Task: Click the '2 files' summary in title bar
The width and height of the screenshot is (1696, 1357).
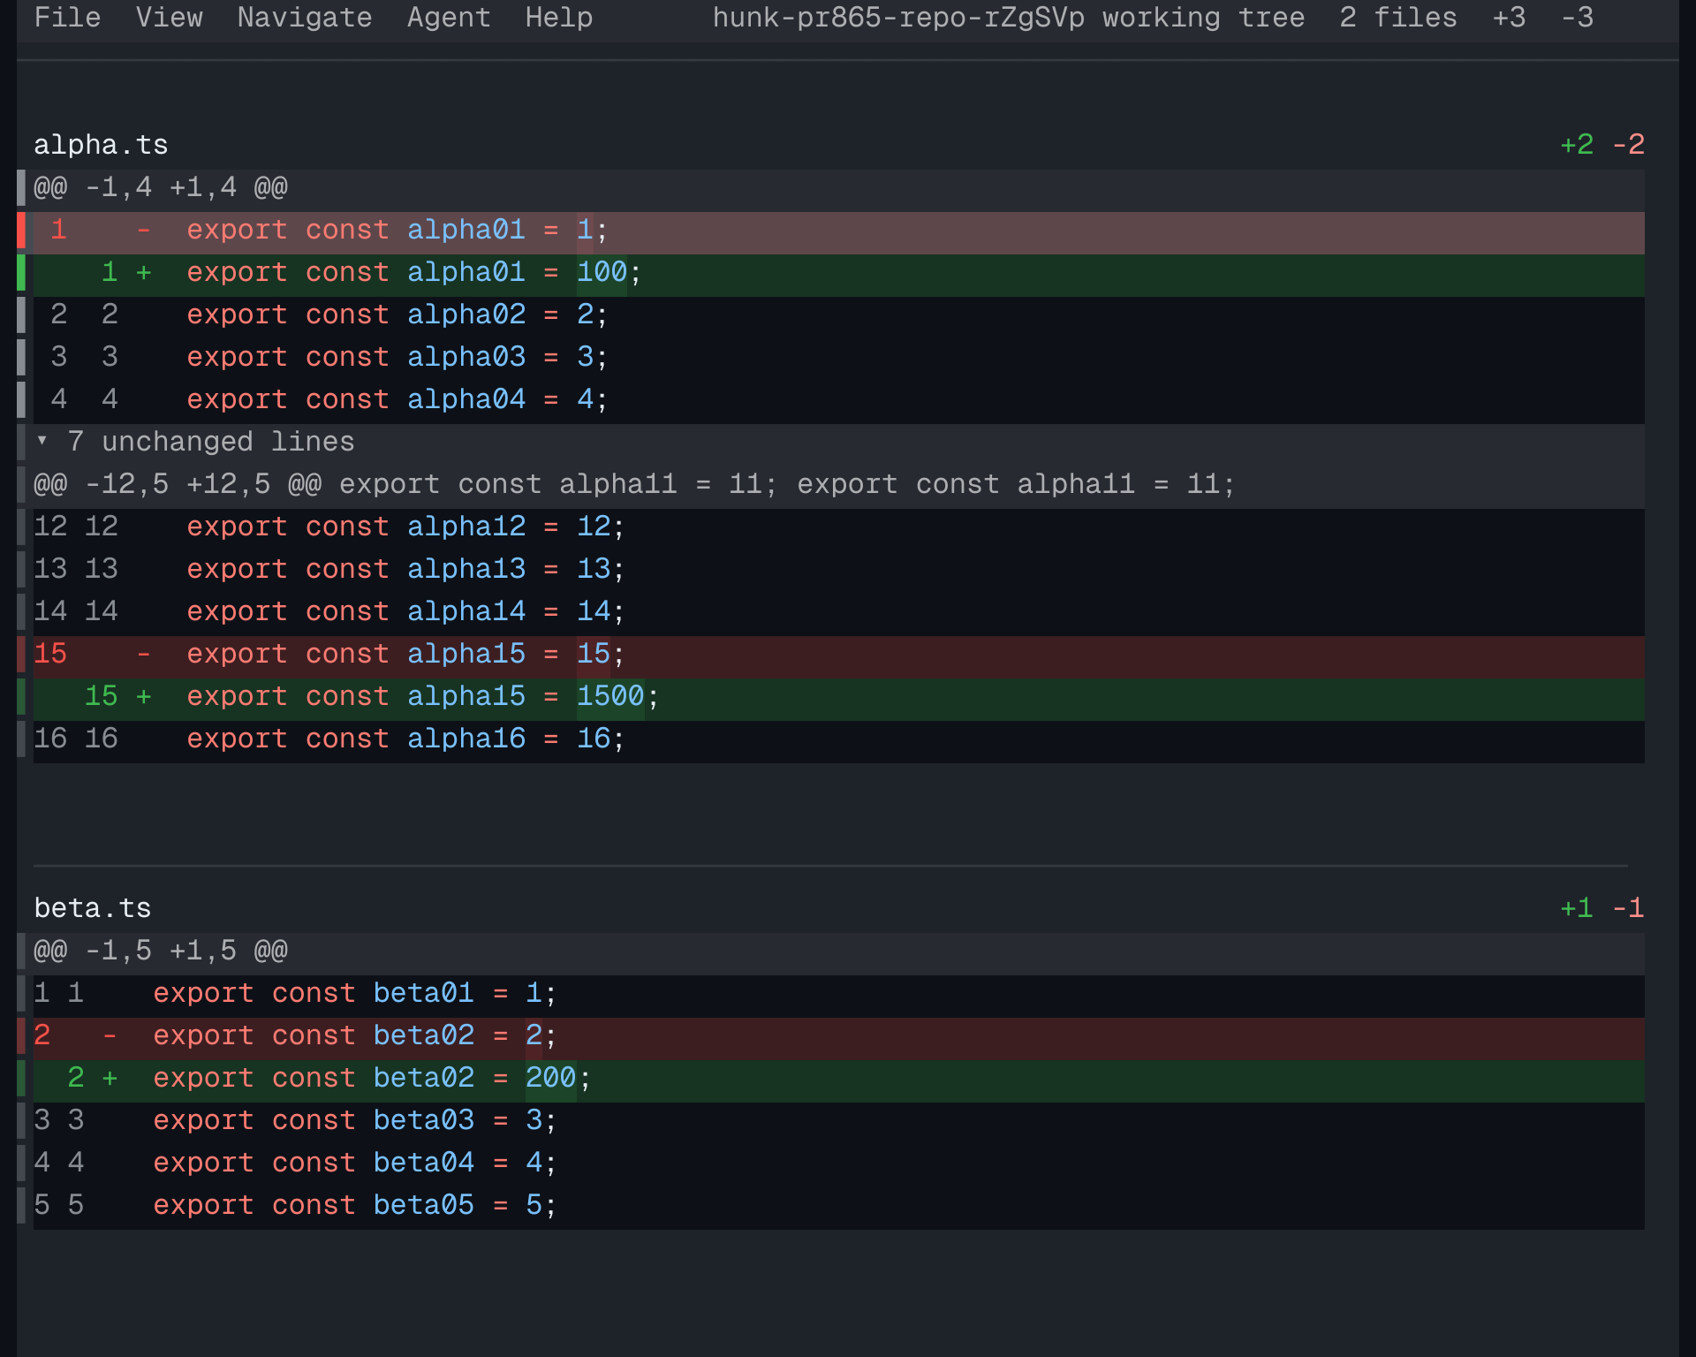Action: click(1398, 18)
